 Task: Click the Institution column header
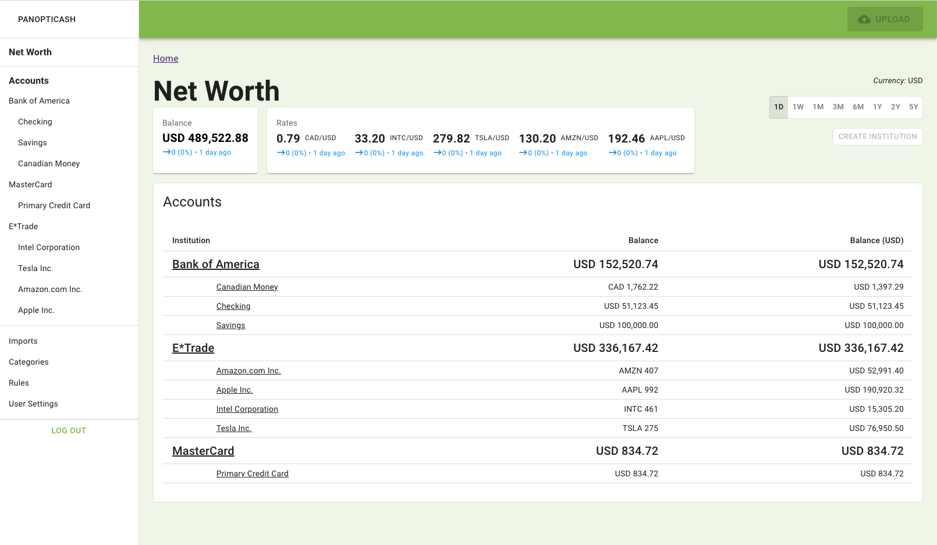coord(191,240)
